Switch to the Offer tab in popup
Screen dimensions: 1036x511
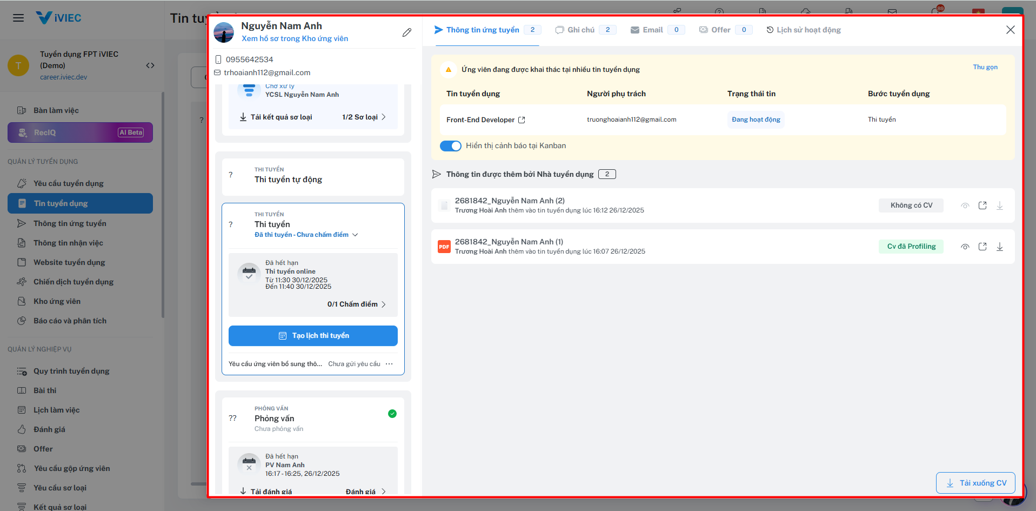[x=726, y=30]
